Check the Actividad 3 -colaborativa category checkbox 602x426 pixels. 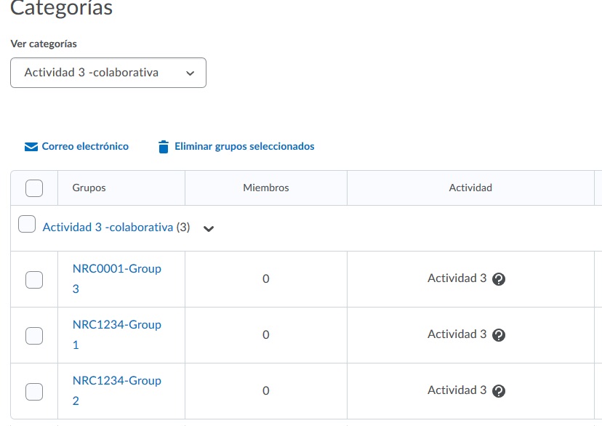pyautogui.click(x=27, y=224)
